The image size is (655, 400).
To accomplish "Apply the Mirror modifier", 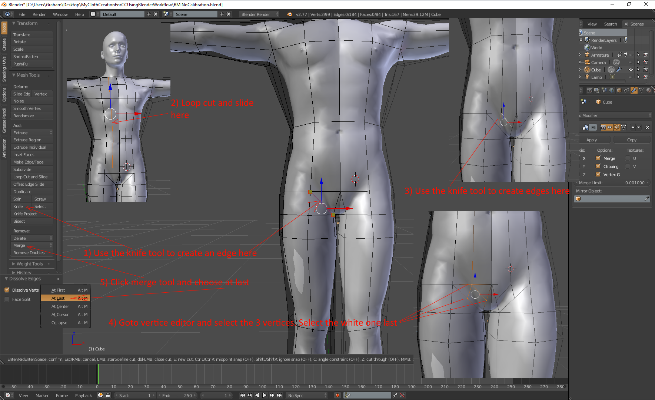I will click(595, 140).
